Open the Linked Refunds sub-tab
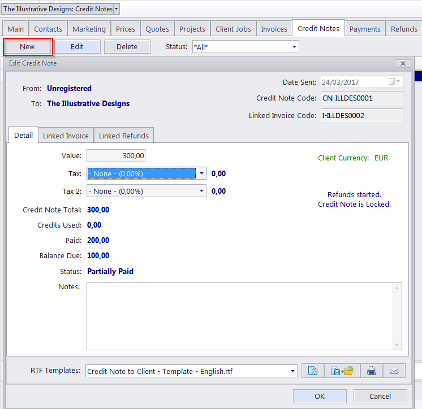This screenshot has width=422, height=409. pyautogui.click(x=123, y=136)
